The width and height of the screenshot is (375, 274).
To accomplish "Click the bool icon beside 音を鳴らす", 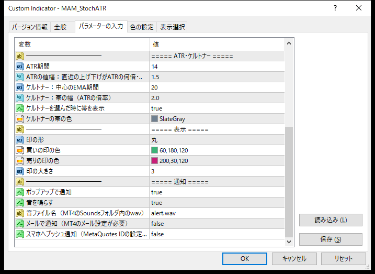I will point(20,203).
